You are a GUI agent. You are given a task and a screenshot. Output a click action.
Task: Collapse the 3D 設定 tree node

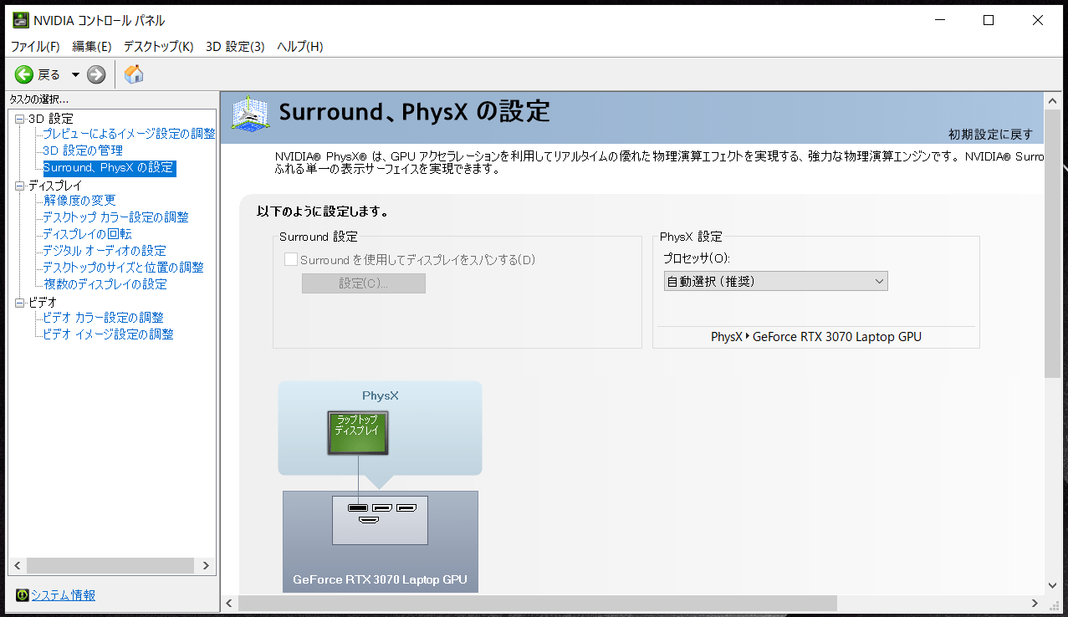pyautogui.click(x=20, y=119)
